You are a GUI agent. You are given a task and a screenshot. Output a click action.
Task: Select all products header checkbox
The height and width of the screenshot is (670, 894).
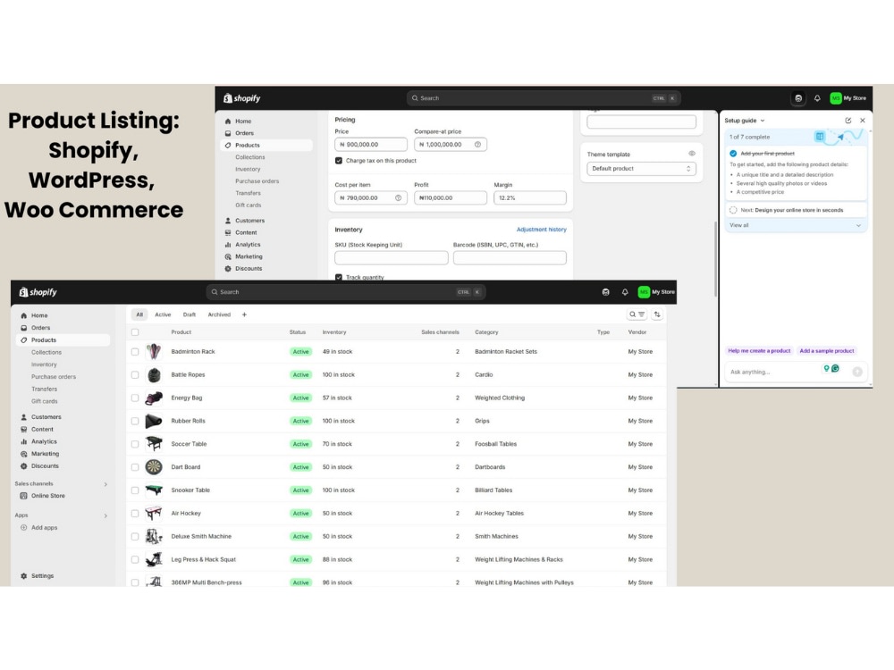coord(135,332)
